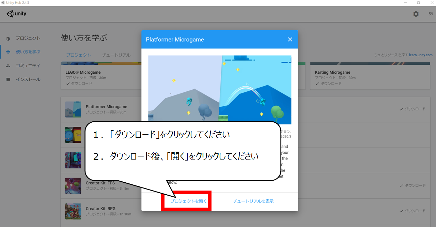Open the Creator Kit: RPG thumbnail
Screen dimensions: 436x227
click(73, 211)
